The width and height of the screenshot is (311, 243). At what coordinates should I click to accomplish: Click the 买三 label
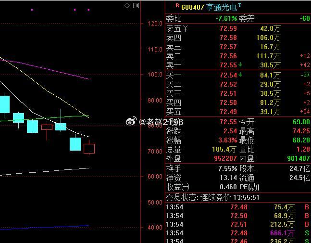(x=174, y=93)
